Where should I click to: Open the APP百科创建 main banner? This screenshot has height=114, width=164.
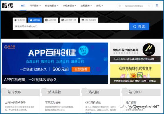coord(55,63)
